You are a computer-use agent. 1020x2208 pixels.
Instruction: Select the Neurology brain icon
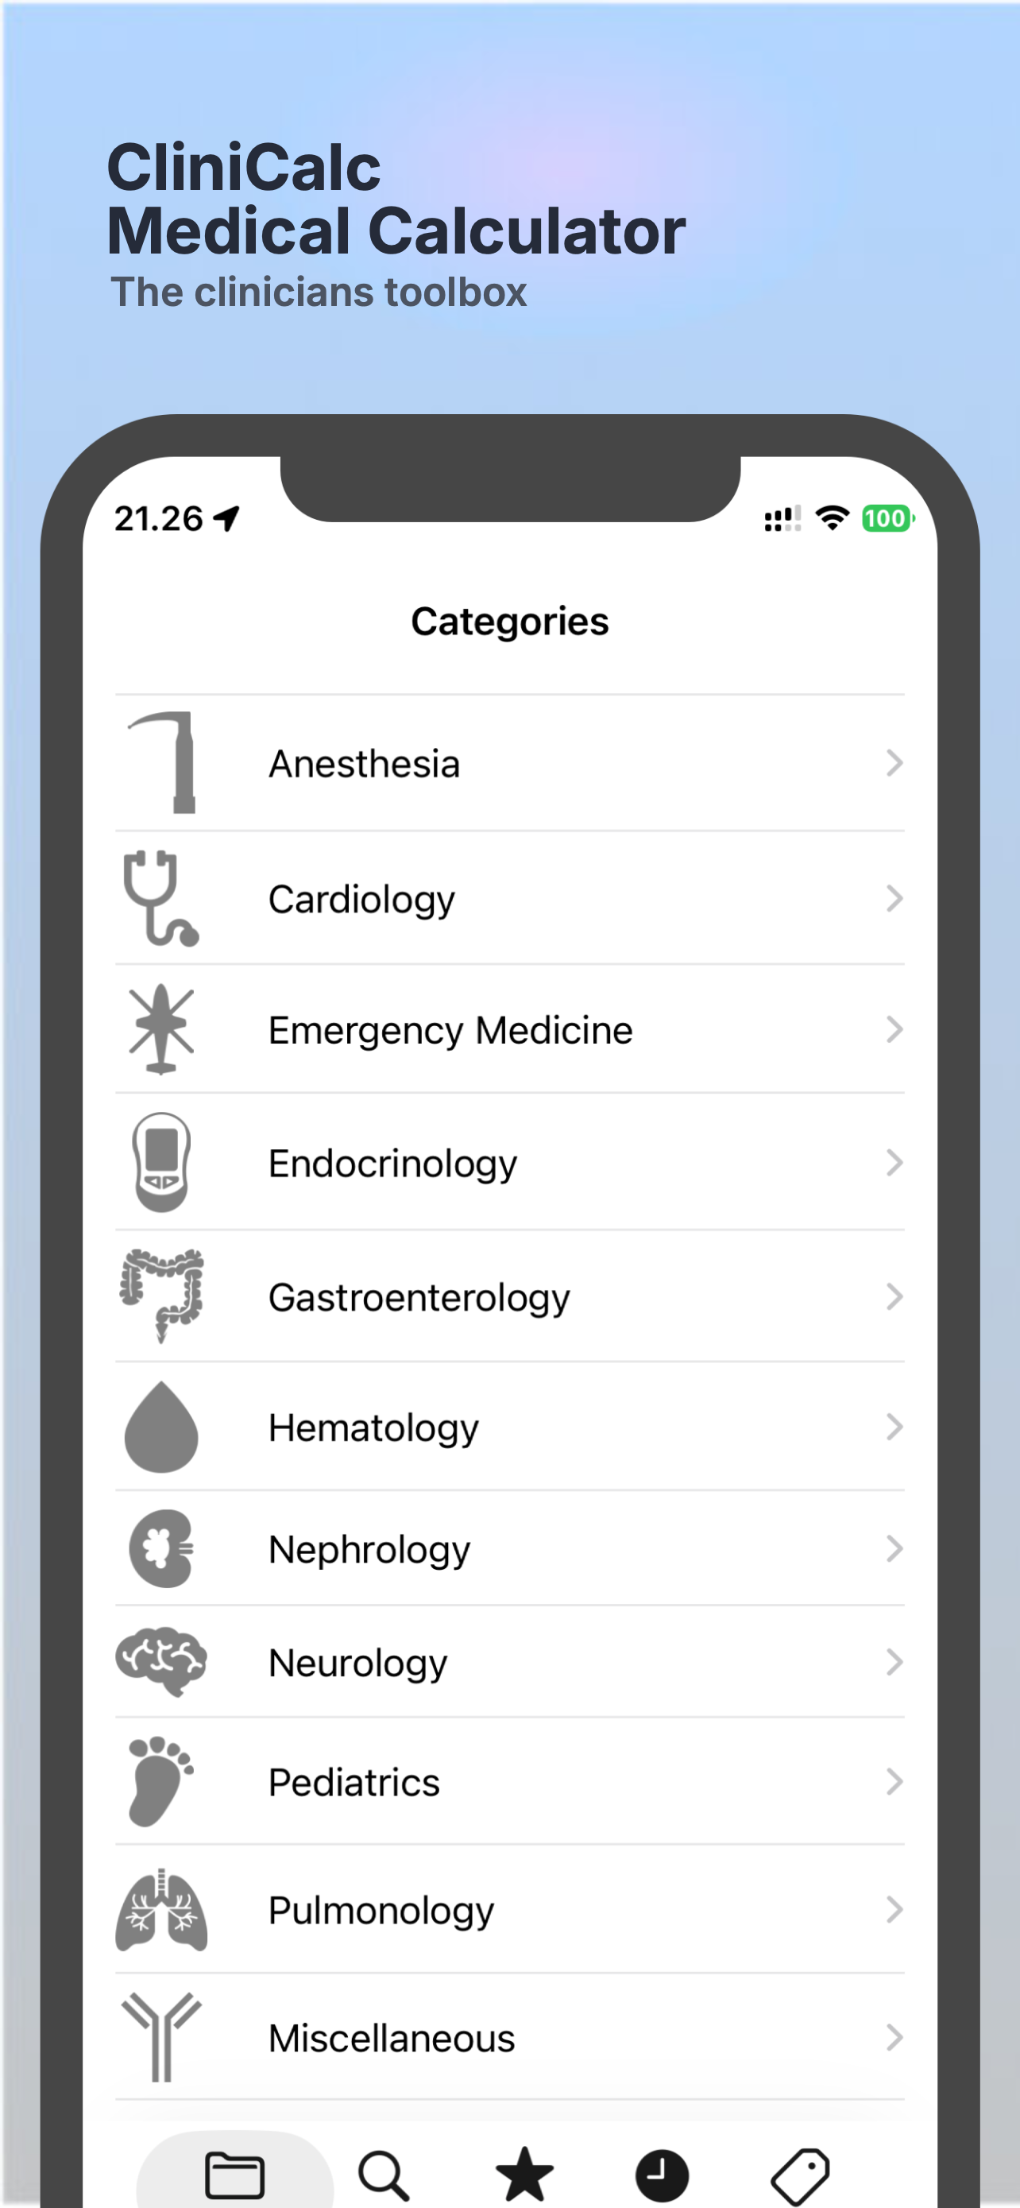pyautogui.click(x=161, y=1661)
